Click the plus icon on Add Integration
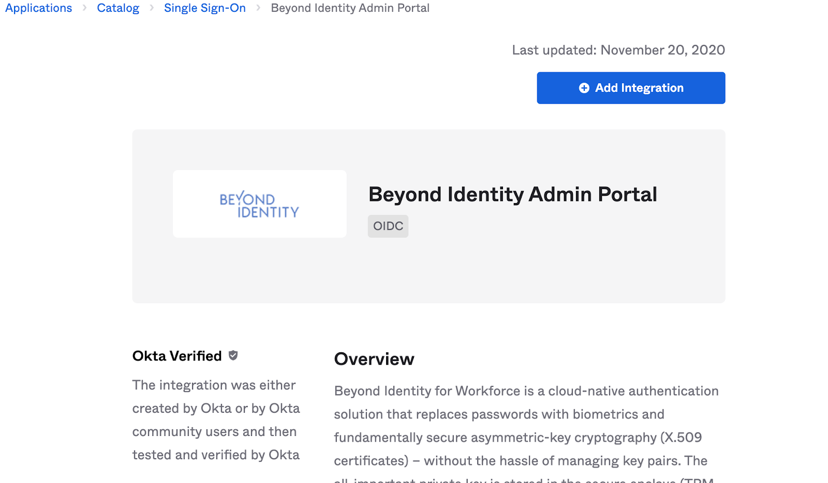 584,88
